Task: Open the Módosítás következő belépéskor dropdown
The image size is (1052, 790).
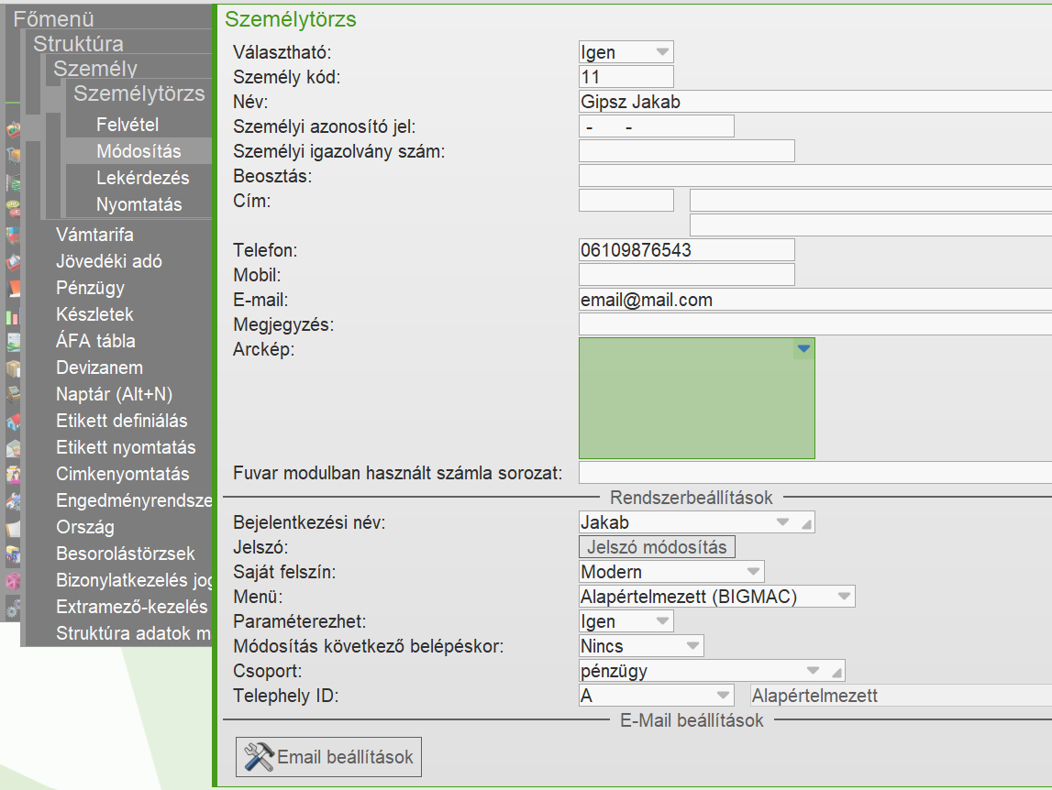Action: [693, 646]
